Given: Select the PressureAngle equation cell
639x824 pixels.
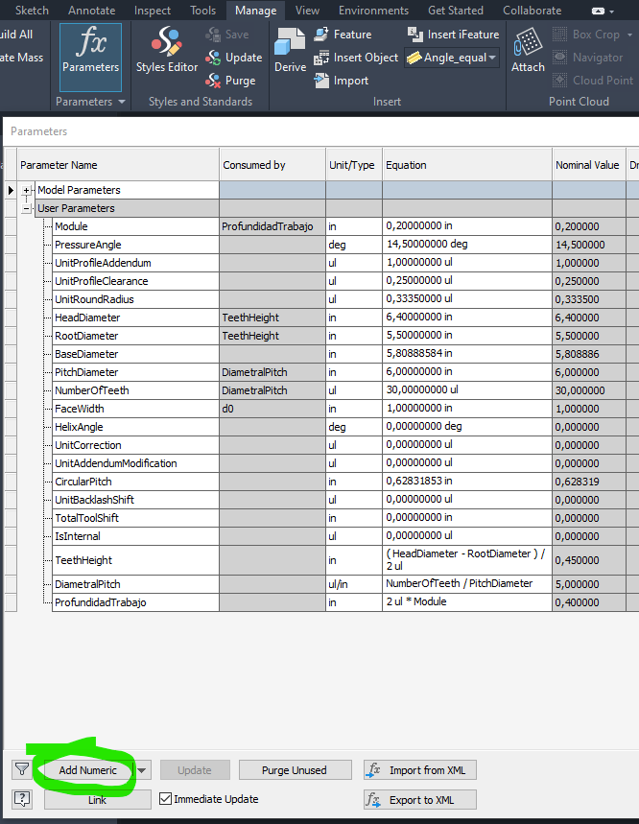Looking at the screenshot, I should pyautogui.click(x=466, y=245).
